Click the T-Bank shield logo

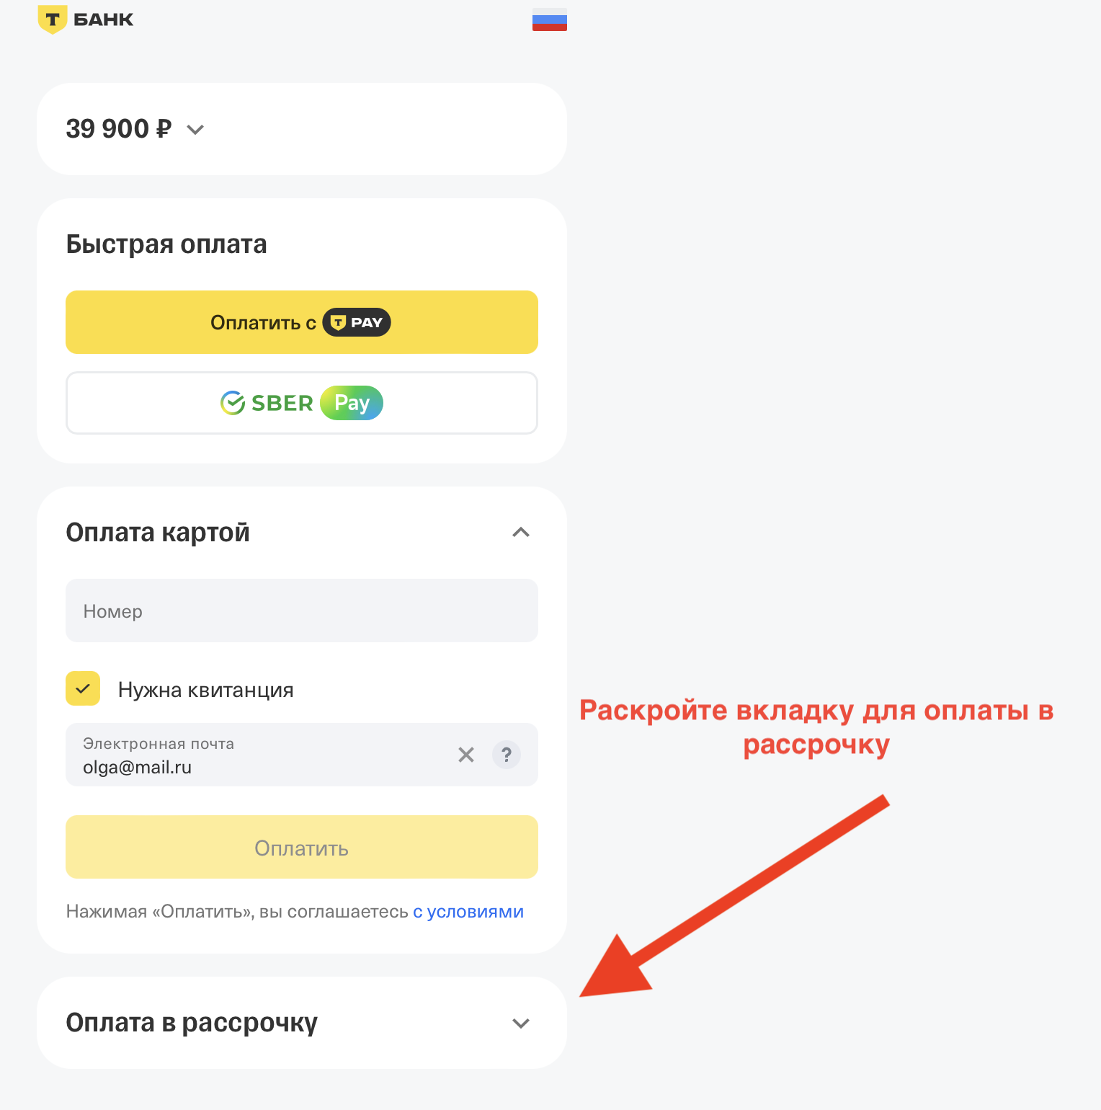pos(52,19)
